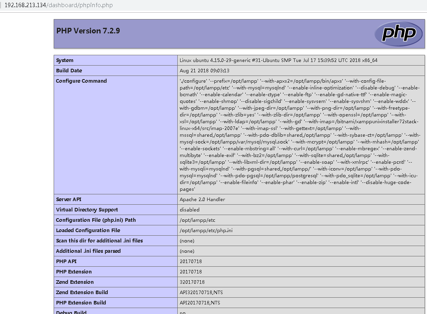
Task: Select (none) beside Additional .ini files parsed
Action: 187,251
